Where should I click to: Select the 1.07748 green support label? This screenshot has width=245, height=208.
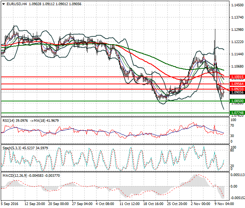click(x=237, y=113)
